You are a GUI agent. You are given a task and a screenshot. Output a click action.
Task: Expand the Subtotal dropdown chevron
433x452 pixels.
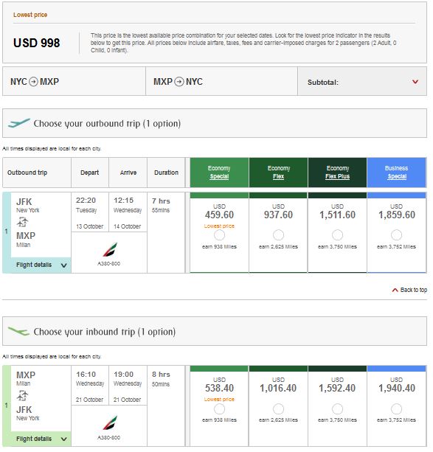pos(415,82)
